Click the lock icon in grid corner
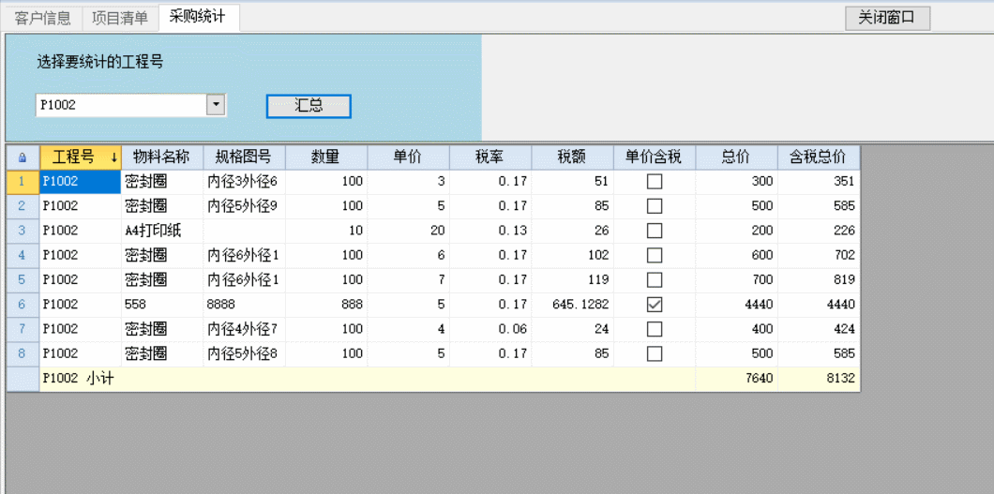The image size is (994, 494). pos(23,157)
